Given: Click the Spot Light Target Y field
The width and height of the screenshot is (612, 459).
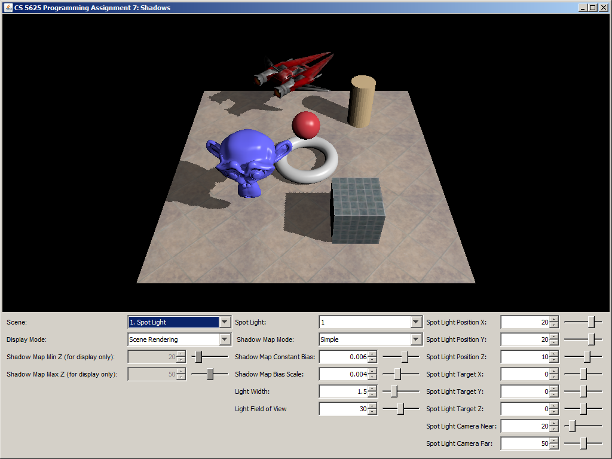Looking at the screenshot, I should (525, 391).
